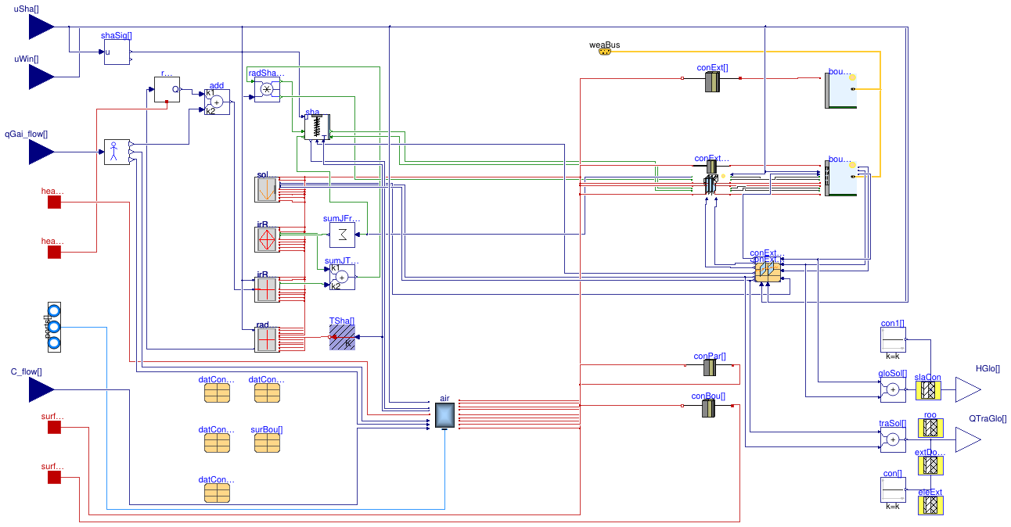This screenshot has width=1011, height=527.
Task: Select the bou... block beside conExt[]
Action: pyautogui.click(x=841, y=90)
